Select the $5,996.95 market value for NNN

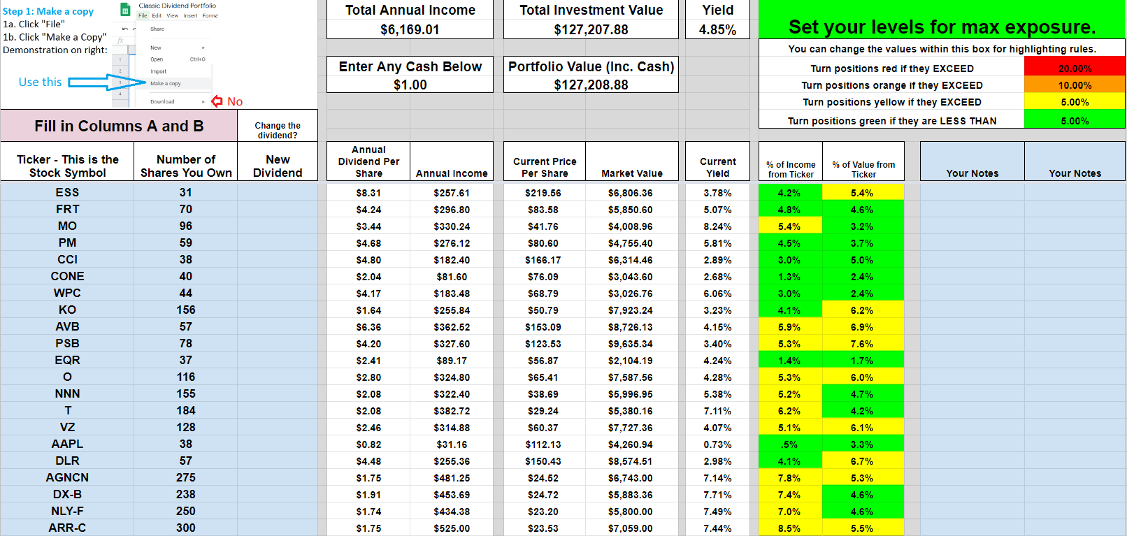click(632, 394)
